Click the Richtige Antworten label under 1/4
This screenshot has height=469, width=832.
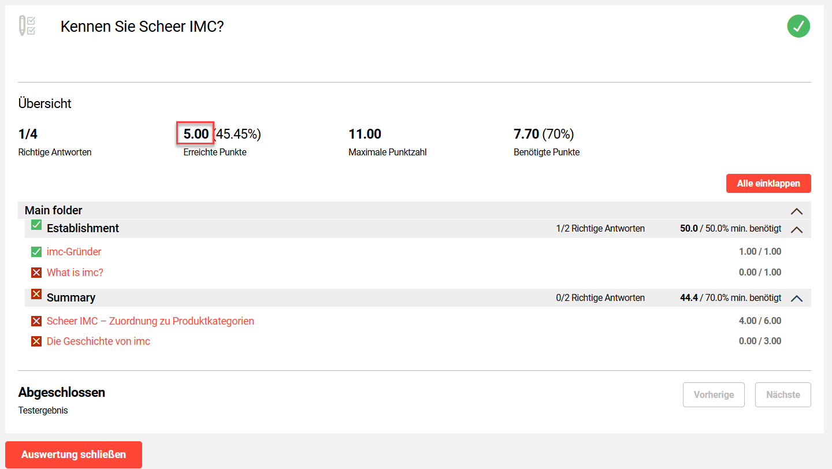[x=55, y=152]
